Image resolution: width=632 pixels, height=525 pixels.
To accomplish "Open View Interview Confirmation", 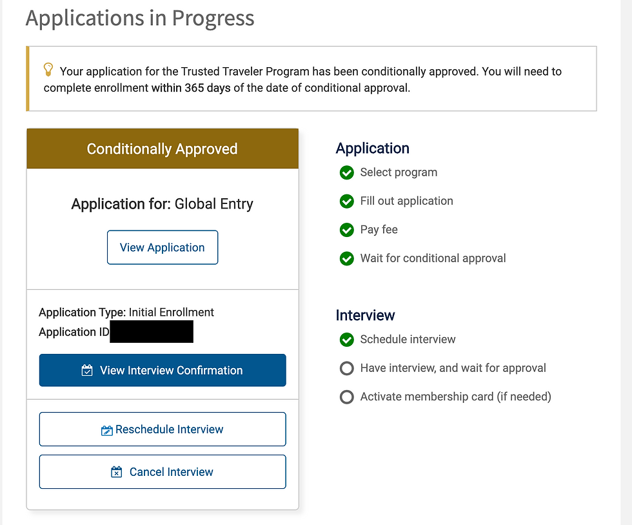I will pos(163,370).
